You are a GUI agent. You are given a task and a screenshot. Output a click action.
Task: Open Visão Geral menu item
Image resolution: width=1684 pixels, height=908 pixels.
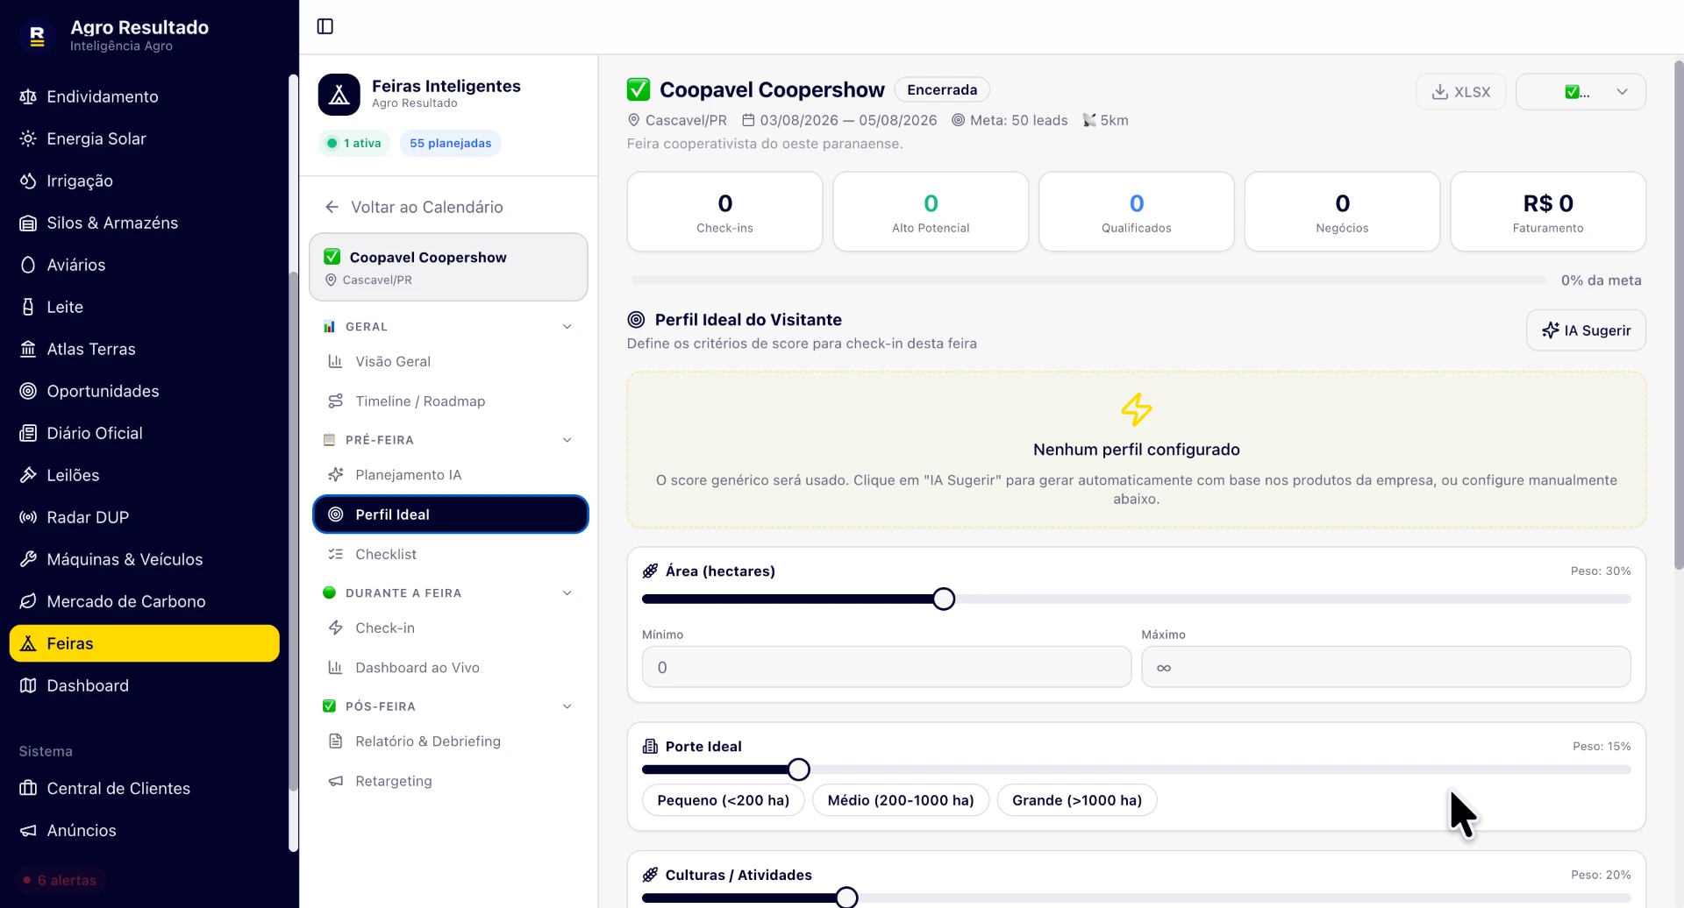click(x=450, y=361)
